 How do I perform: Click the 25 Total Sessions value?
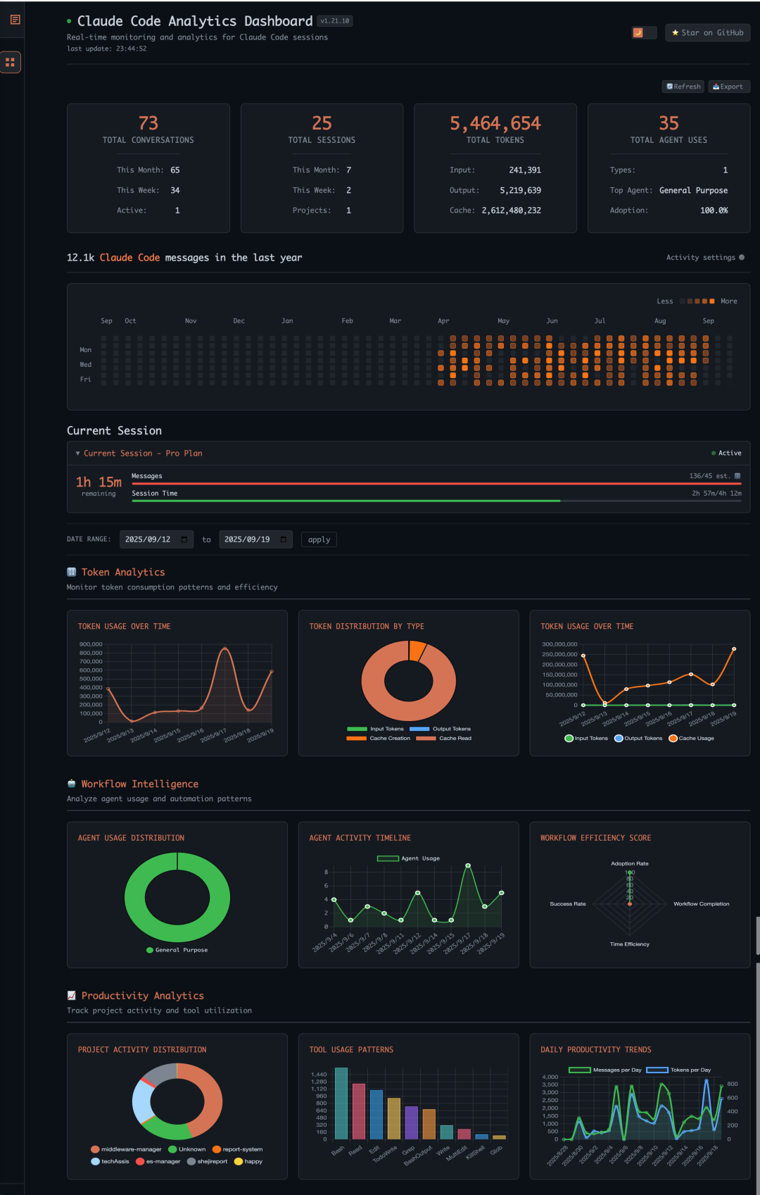click(x=322, y=123)
